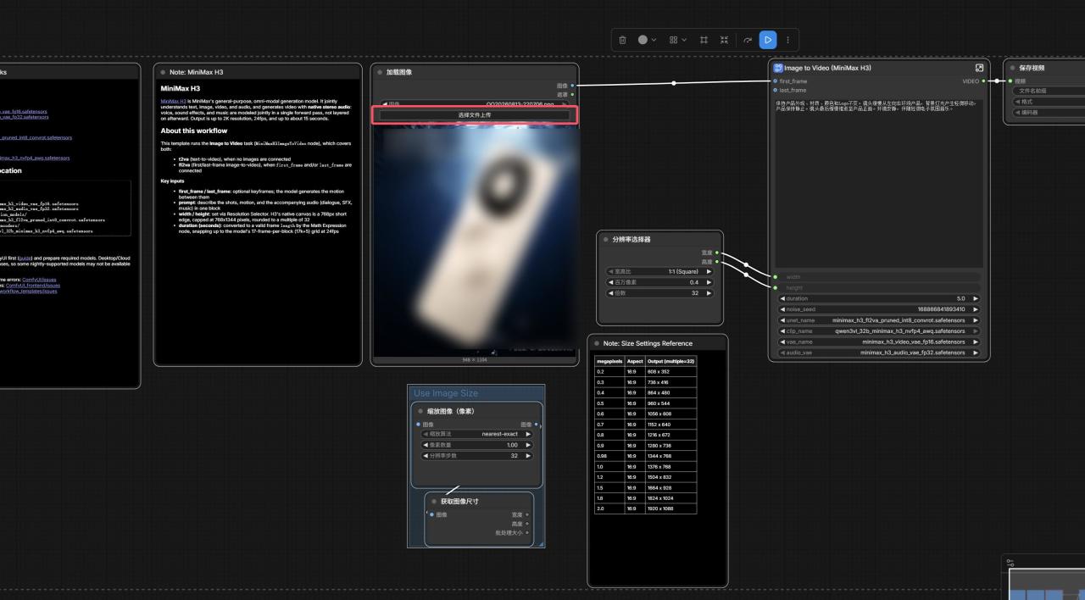Decrease duration value with left arrow
This screenshot has width=1085, height=600.
(782, 298)
